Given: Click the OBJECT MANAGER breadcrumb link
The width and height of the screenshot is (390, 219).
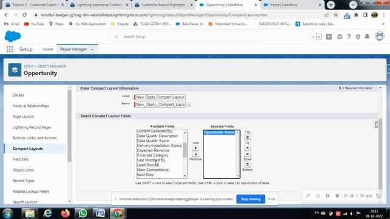Looking at the screenshot, I should point(52,66).
